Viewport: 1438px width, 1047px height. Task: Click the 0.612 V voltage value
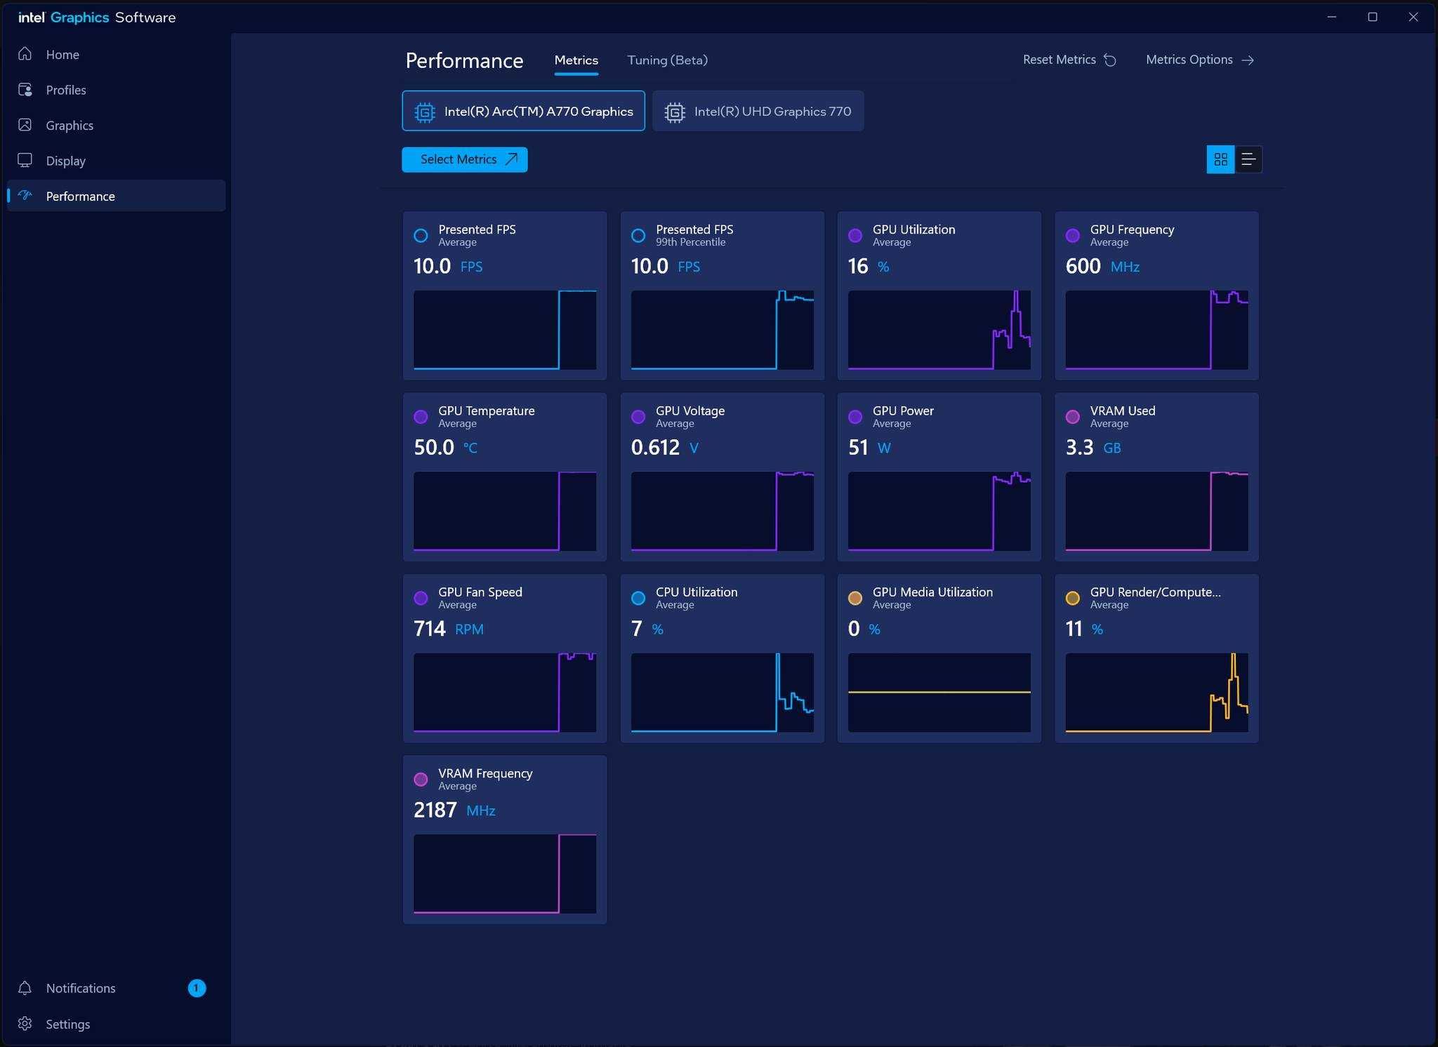[664, 447]
